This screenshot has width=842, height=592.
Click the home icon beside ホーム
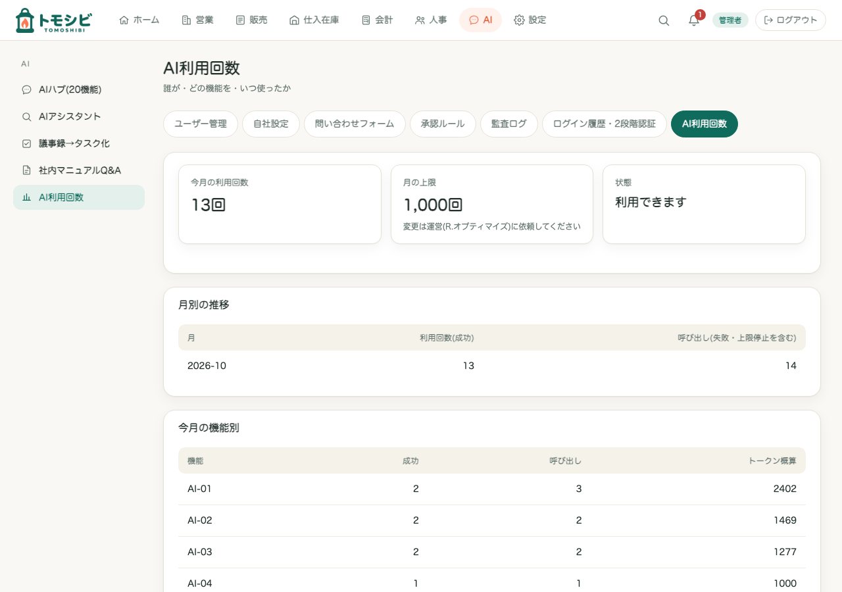[x=124, y=20]
